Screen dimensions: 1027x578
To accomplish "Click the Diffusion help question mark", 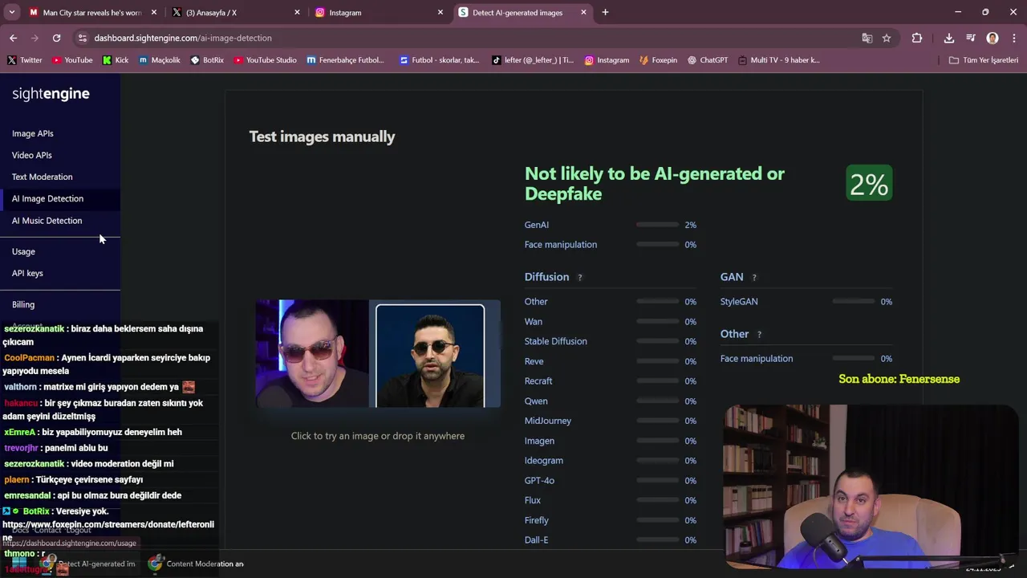I will (579, 278).
